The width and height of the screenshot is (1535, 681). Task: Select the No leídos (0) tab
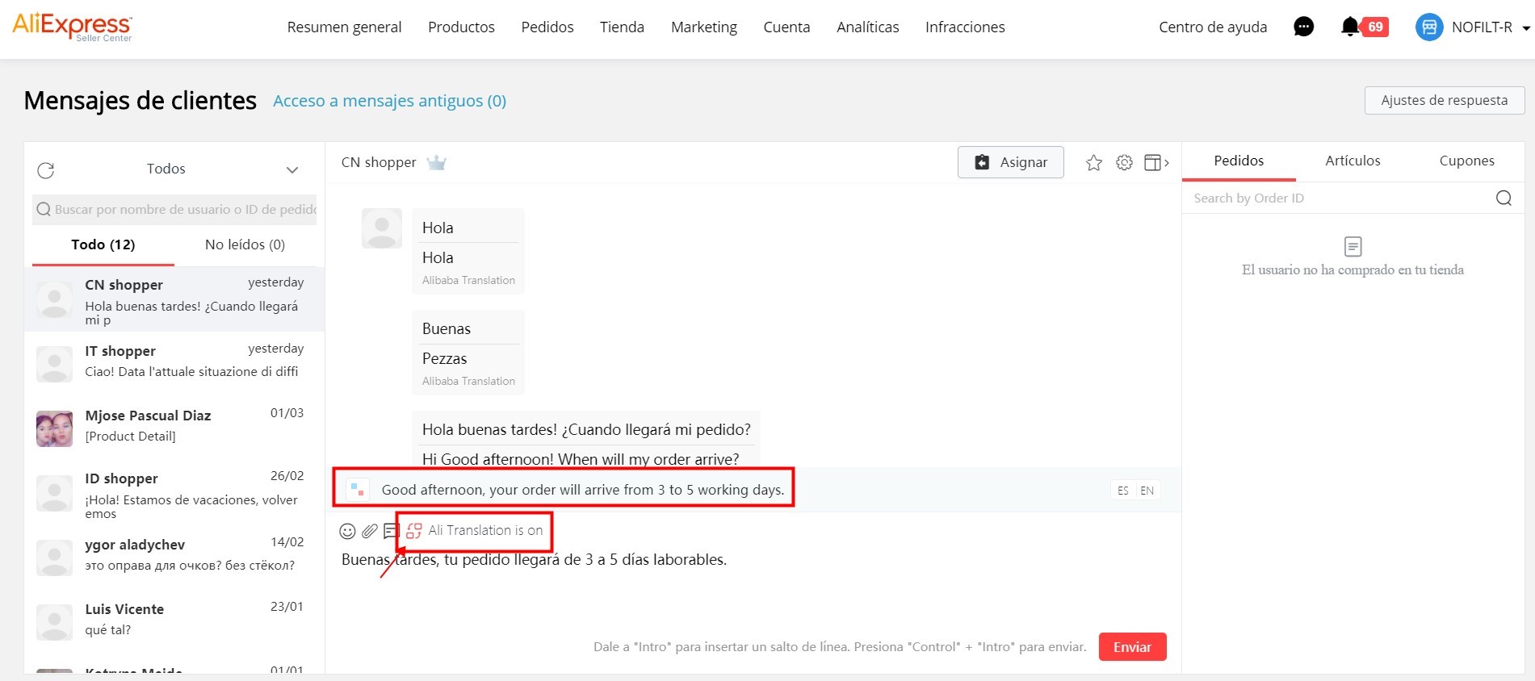(245, 244)
